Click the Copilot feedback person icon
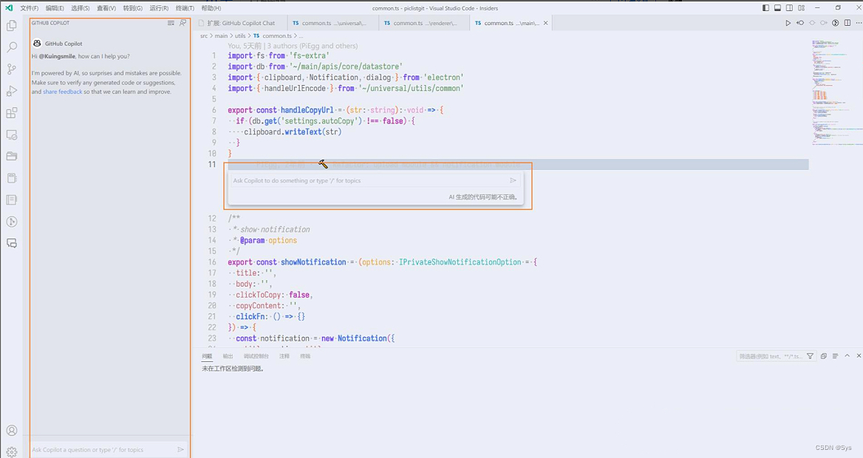 pyautogui.click(x=183, y=23)
